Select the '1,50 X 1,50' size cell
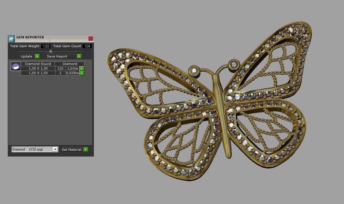The height and width of the screenshot is (204, 344). click(x=38, y=73)
